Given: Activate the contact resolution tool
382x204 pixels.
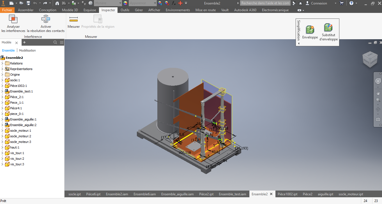Looking at the screenshot, I should (46, 19).
